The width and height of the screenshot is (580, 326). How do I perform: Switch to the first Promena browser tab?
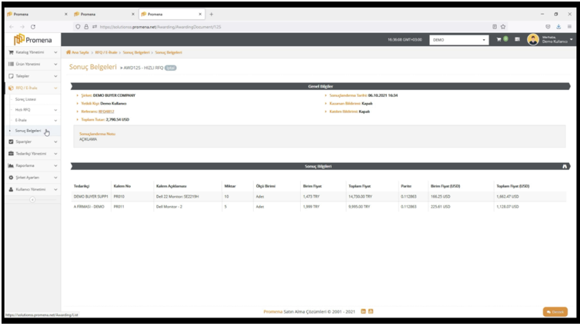(37, 14)
